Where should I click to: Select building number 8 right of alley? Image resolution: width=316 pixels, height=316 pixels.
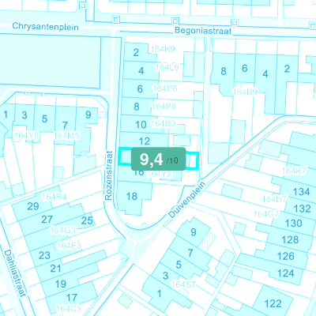click(224, 71)
